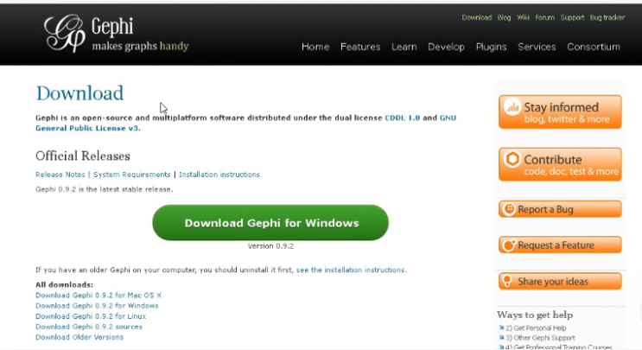This screenshot has height=350, width=642.
Task: Download Gephi 0.9.2 sources
Action: pos(89,327)
